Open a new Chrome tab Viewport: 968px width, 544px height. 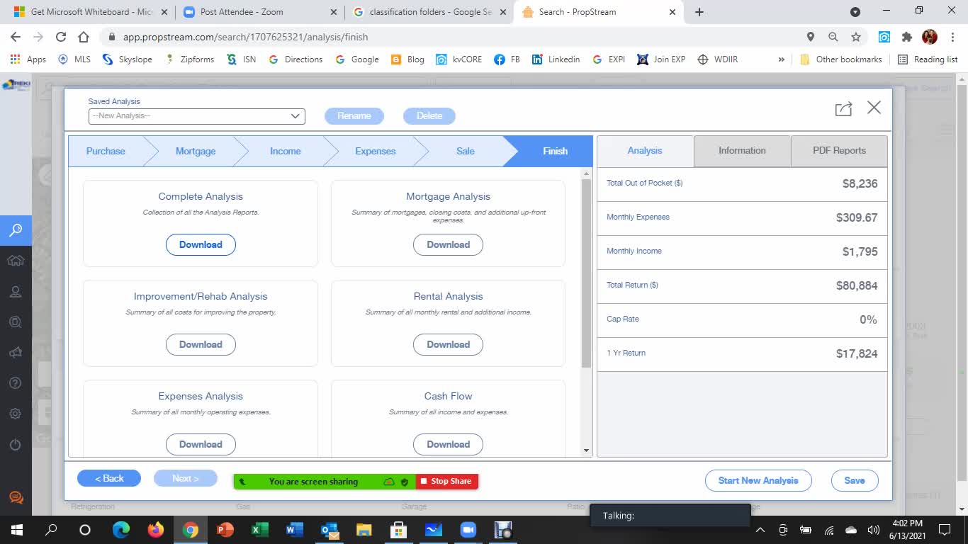pos(699,12)
